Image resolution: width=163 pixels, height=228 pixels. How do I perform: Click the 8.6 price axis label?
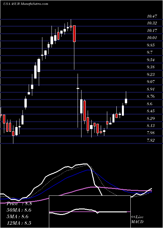(150, 104)
